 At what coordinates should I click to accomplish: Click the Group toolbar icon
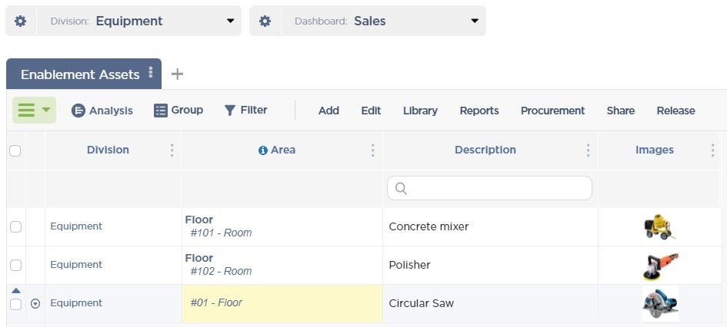coord(160,111)
